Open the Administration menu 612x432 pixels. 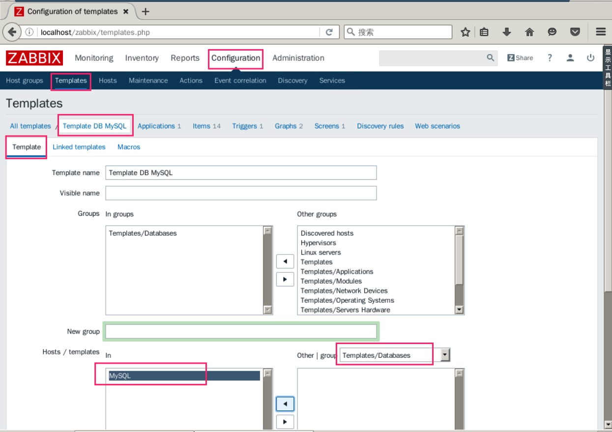pos(297,58)
